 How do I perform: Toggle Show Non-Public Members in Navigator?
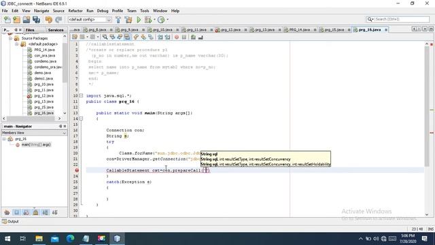point(36,212)
